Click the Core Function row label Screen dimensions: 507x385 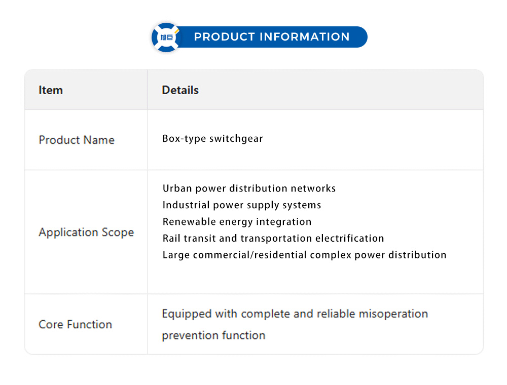[75, 324]
